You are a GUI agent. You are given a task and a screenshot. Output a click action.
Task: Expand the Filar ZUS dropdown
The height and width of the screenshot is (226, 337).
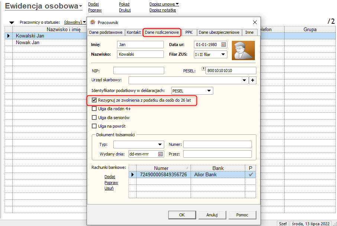point(223,54)
